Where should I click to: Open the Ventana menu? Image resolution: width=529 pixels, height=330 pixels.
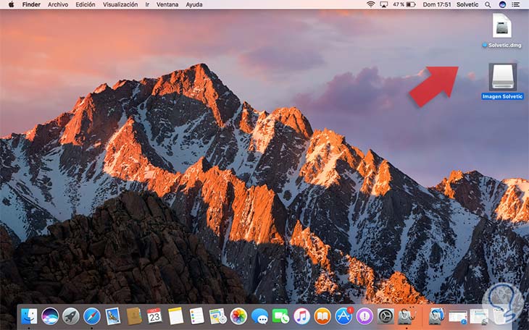point(167,4)
